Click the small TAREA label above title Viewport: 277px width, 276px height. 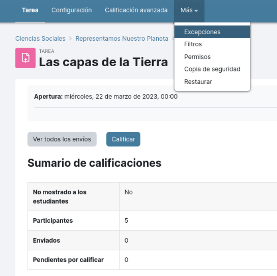point(47,51)
